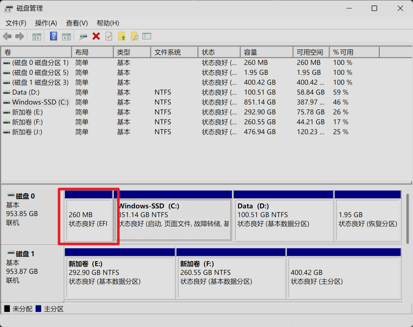This screenshot has width=413, height=327.
Task: Show/hide console tree toolbar icon
Action: coord(37,36)
